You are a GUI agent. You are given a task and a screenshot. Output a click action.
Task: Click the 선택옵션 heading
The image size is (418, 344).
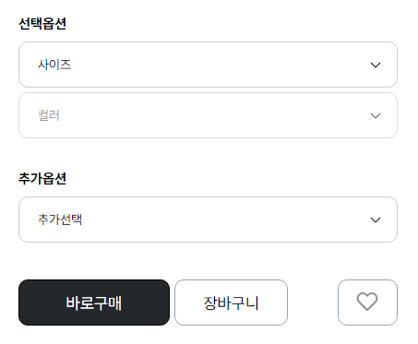pos(42,23)
